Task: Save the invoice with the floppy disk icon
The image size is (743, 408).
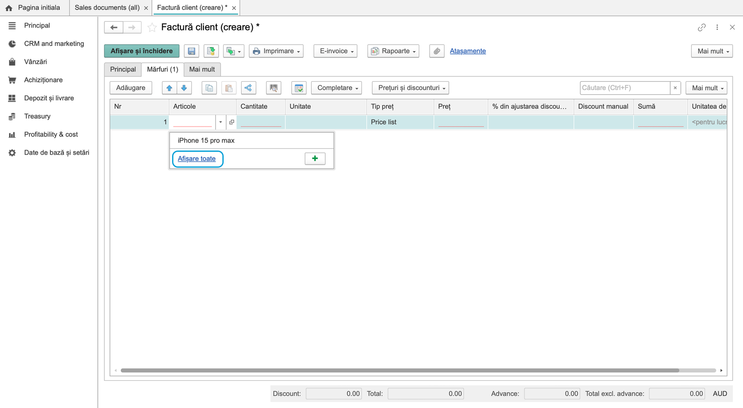Action: click(191, 51)
